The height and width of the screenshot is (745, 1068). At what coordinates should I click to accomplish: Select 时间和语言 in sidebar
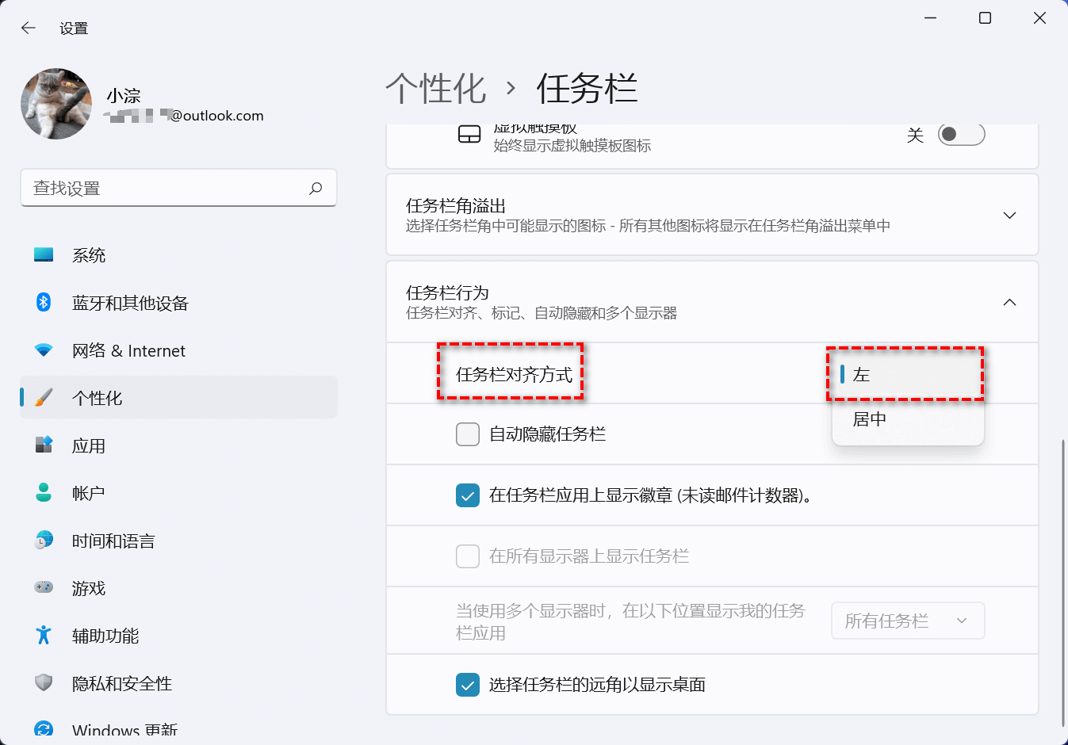(113, 540)
